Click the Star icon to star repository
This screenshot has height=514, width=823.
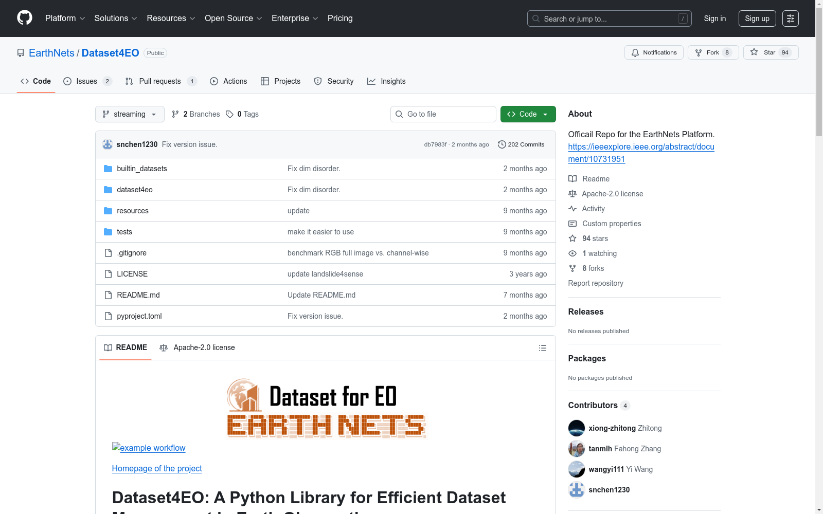(x=754, y=52)
